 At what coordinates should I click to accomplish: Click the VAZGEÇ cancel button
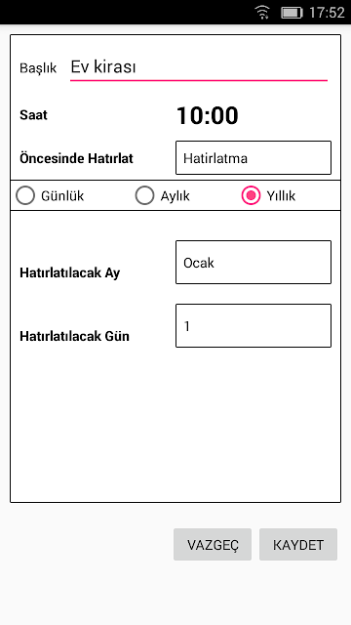[213, 545]
